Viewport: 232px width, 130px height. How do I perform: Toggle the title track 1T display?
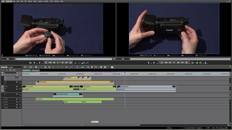(x=17, y=94)
